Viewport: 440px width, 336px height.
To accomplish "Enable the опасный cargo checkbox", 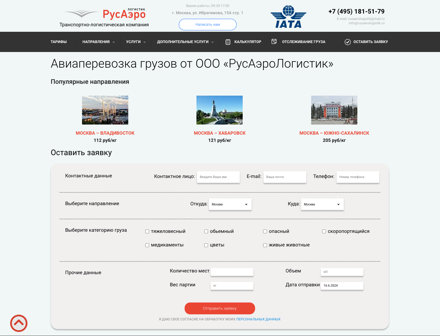I will tap(265, 231).
